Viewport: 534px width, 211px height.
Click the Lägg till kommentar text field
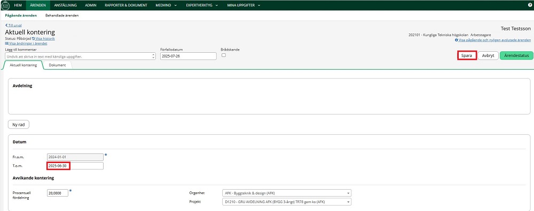80,56
